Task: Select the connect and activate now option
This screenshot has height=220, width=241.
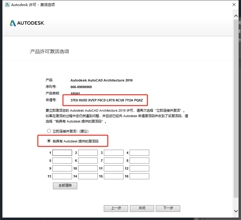Action: point(49,131)
